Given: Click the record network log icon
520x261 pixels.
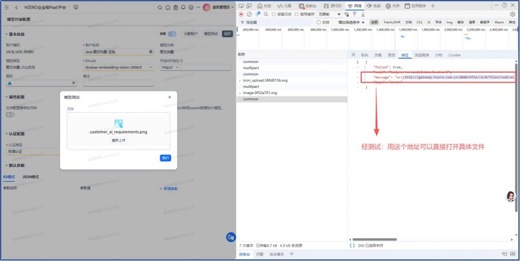Looking at the screenshot, I should (241, 14).
